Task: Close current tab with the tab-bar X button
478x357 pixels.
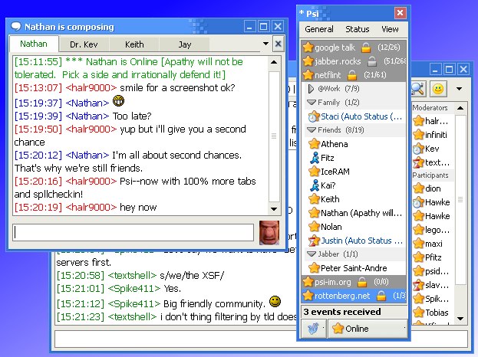Action: (x=278, y=44)
